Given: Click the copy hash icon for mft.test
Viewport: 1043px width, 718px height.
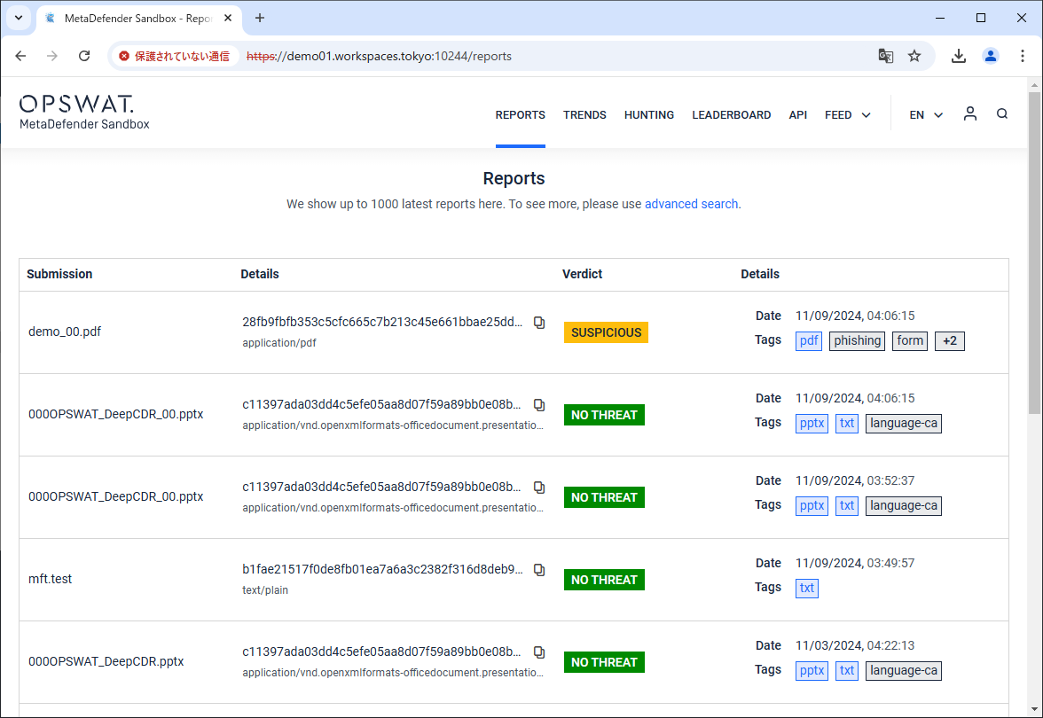Looking at the screenshot, I should click(x=539, y=570).
